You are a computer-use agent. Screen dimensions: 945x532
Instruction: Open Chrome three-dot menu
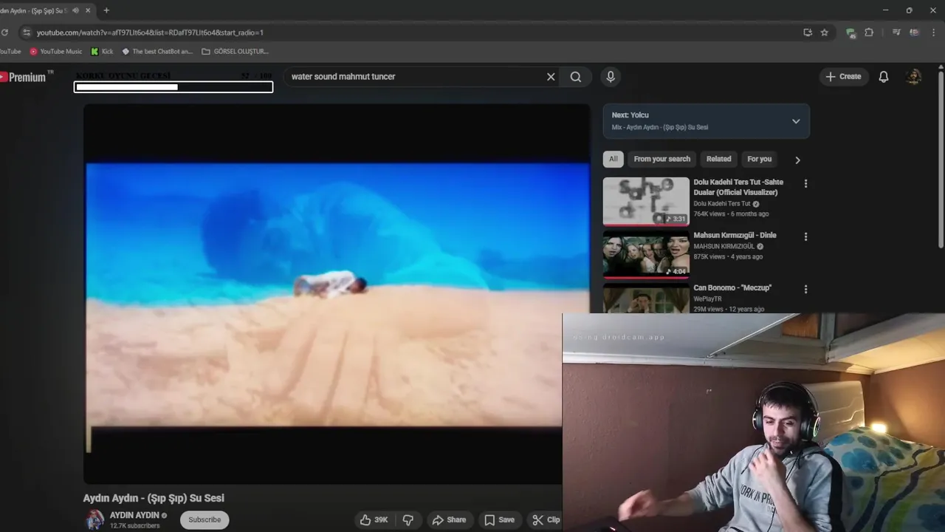point(935,33)
